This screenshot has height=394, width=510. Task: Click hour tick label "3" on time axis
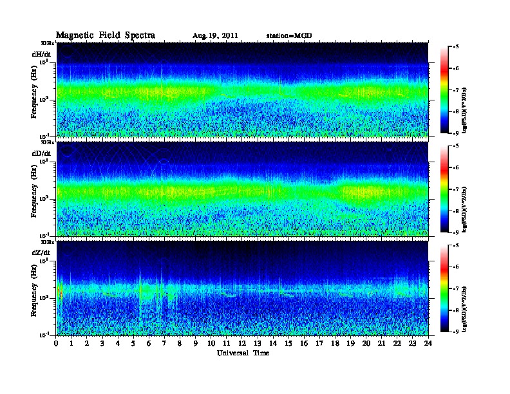coord(103,344)
